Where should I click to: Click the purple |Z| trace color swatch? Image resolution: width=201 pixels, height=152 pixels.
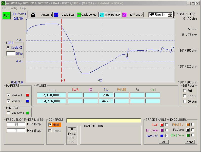pyautogui.click(x=162, y=130)
